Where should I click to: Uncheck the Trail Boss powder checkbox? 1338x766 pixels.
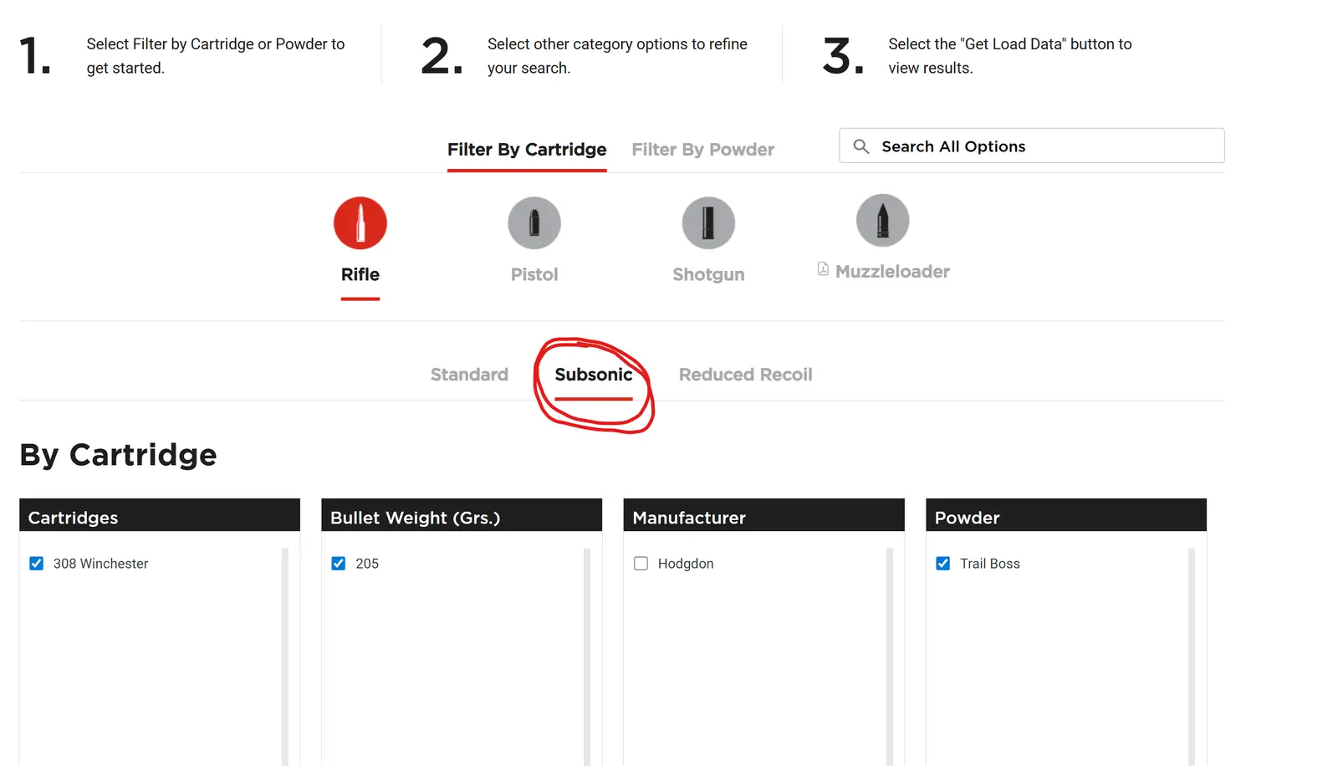[x=943, y=564]
